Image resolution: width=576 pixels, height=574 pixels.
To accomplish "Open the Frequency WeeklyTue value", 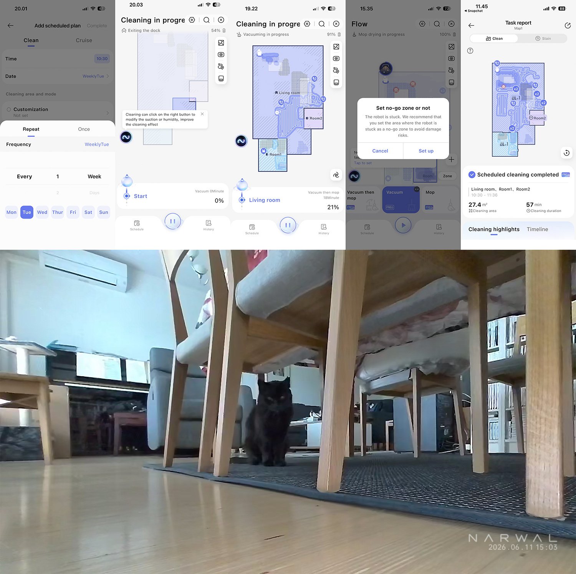I will [x=97, y=144].
